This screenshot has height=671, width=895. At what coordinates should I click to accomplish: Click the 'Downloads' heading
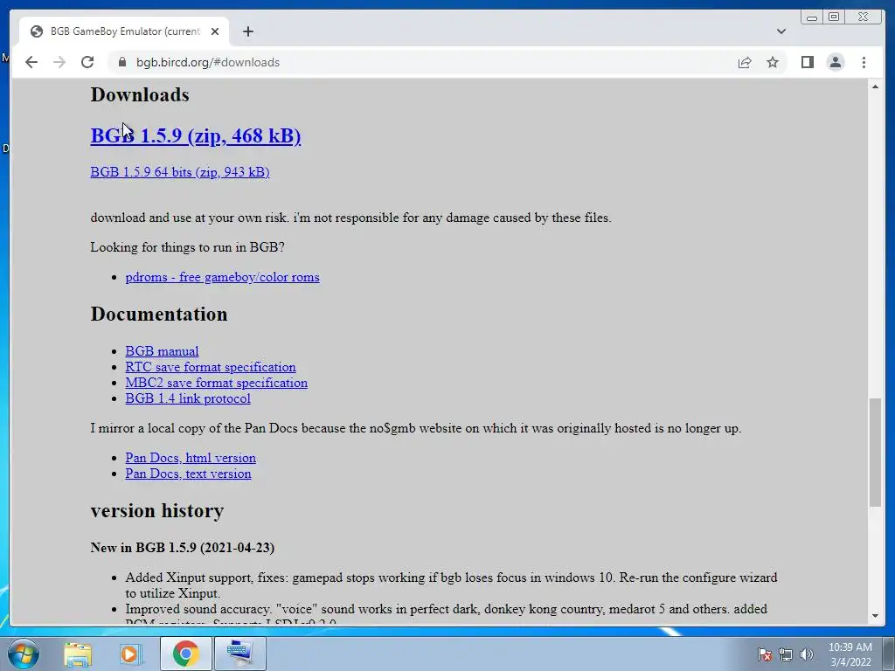coord(140,94)
